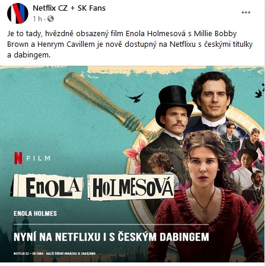The height and width of the screenshot is (266, 265).
Task: Click the globe public audience icon
Action: point(50,19)
